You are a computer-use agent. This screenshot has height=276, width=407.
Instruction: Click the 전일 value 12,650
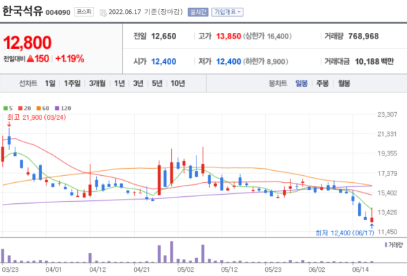coord(164,36)
